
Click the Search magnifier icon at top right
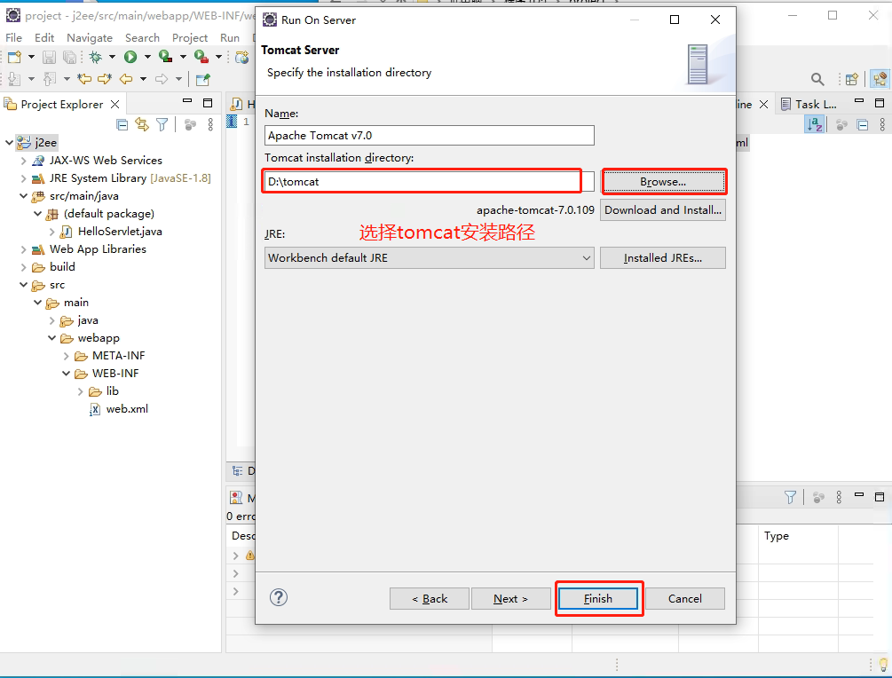817,79
